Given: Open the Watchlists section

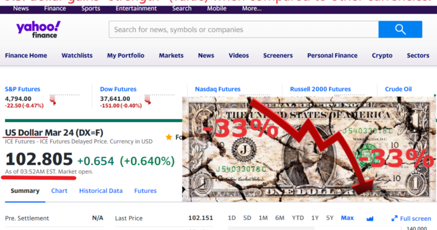Looking at the screenshot, I should click(x=77, y=56).
